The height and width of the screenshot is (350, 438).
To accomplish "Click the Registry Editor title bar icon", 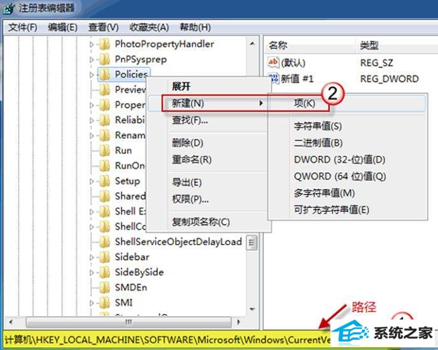I will pos(9,8).
